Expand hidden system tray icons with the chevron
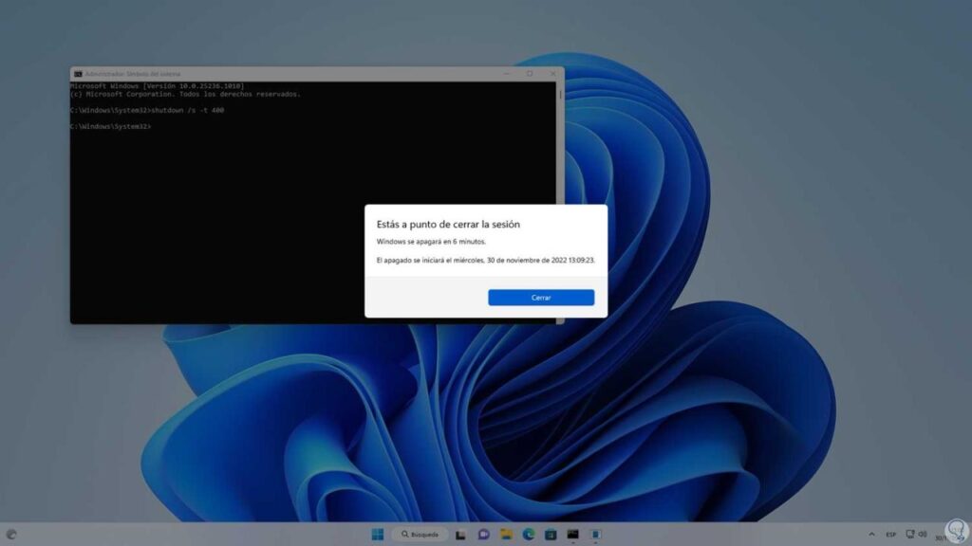The image size is (972, 546). pyautogui.click(x=871, y=534)
